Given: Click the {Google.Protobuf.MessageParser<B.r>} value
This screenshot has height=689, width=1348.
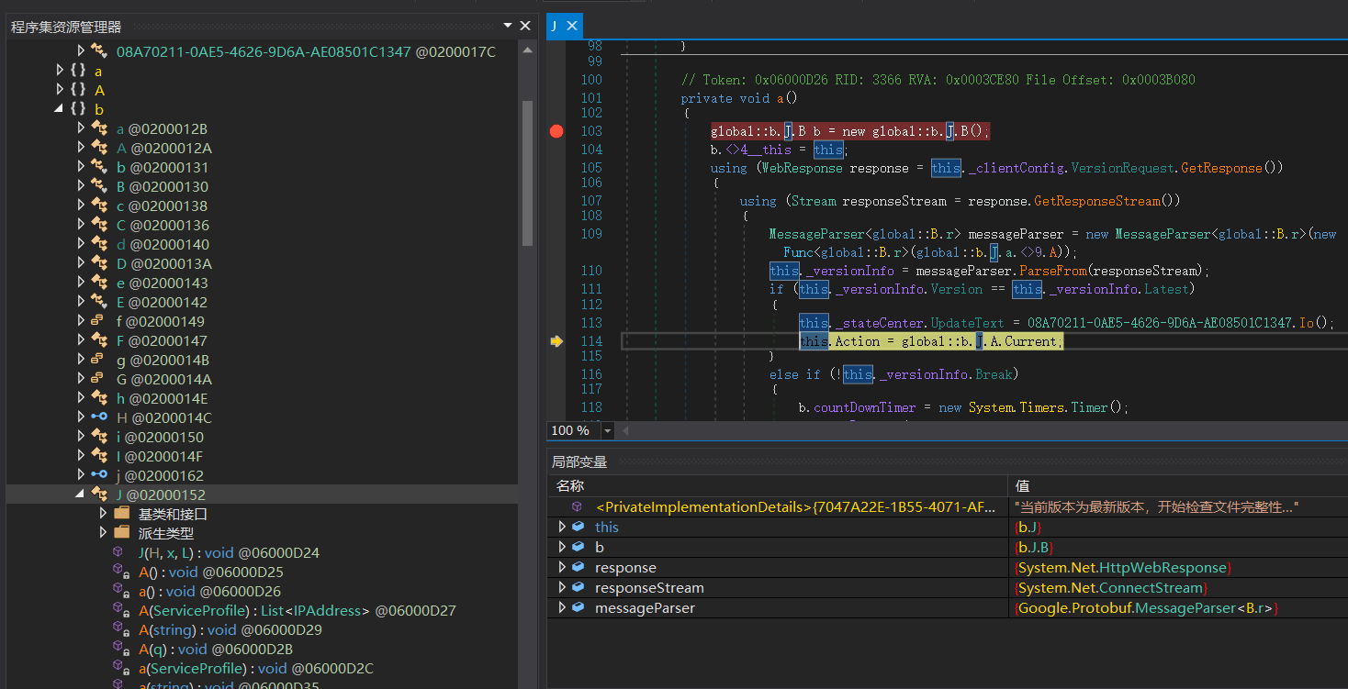Looking at the screenshot, I should pyautogui.click(x=1146, y=607).
